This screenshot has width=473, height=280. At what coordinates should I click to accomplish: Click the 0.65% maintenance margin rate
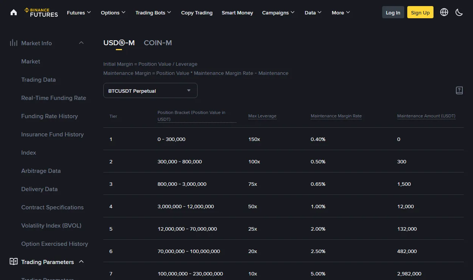point(318,184)
